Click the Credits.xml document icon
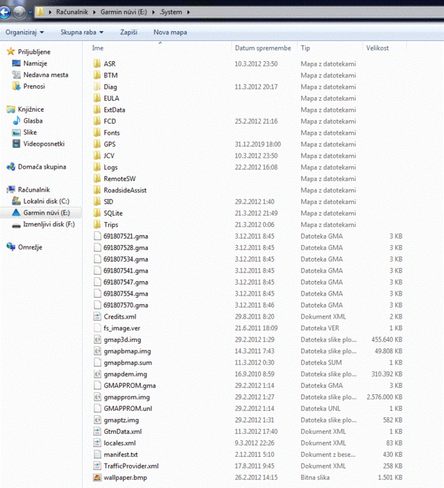444x488 pixels. point(97,317)
